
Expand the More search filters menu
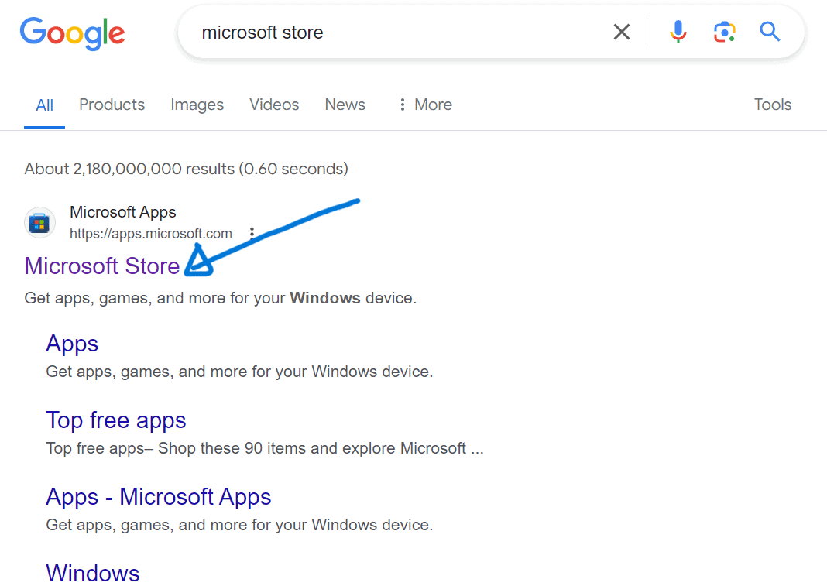coord(424,105)
